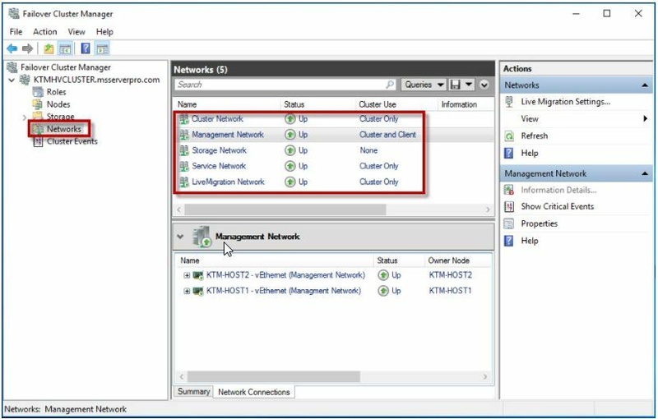Viewport: 658px width, 419px height.
Task: Expand the KTM-HOST1 vEthernet connection
Action: (187, 291)
